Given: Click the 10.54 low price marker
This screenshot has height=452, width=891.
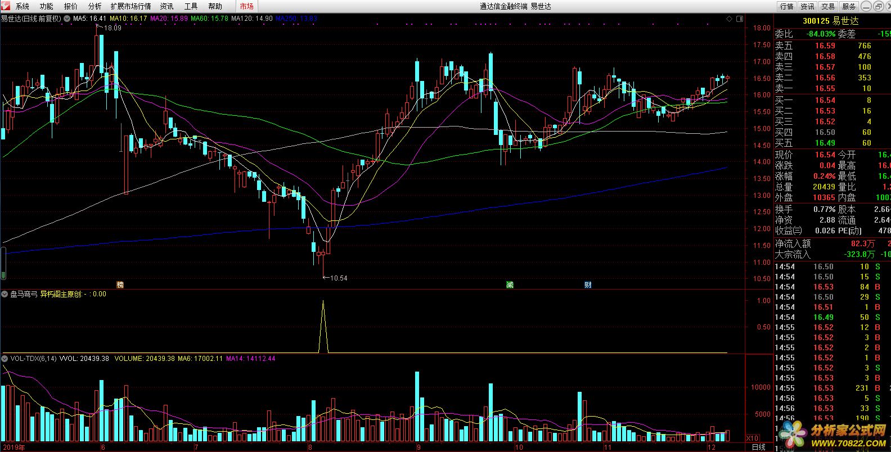Looking at the screenshot, I should coord(339,278).
